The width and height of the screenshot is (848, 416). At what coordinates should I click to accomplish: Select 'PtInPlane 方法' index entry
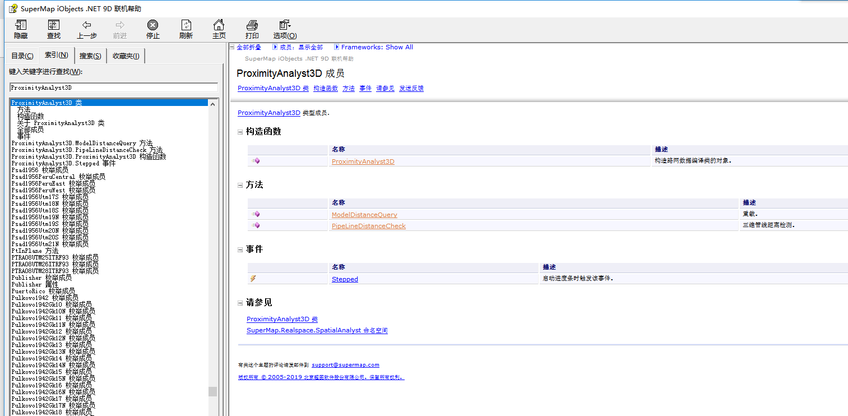click(35, 251)
